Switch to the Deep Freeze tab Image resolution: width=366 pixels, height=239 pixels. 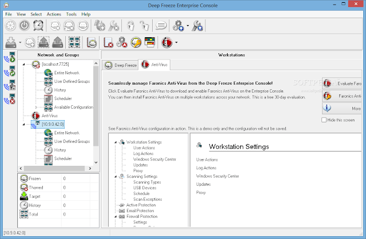pyautogui.click(x=120, y=65)
